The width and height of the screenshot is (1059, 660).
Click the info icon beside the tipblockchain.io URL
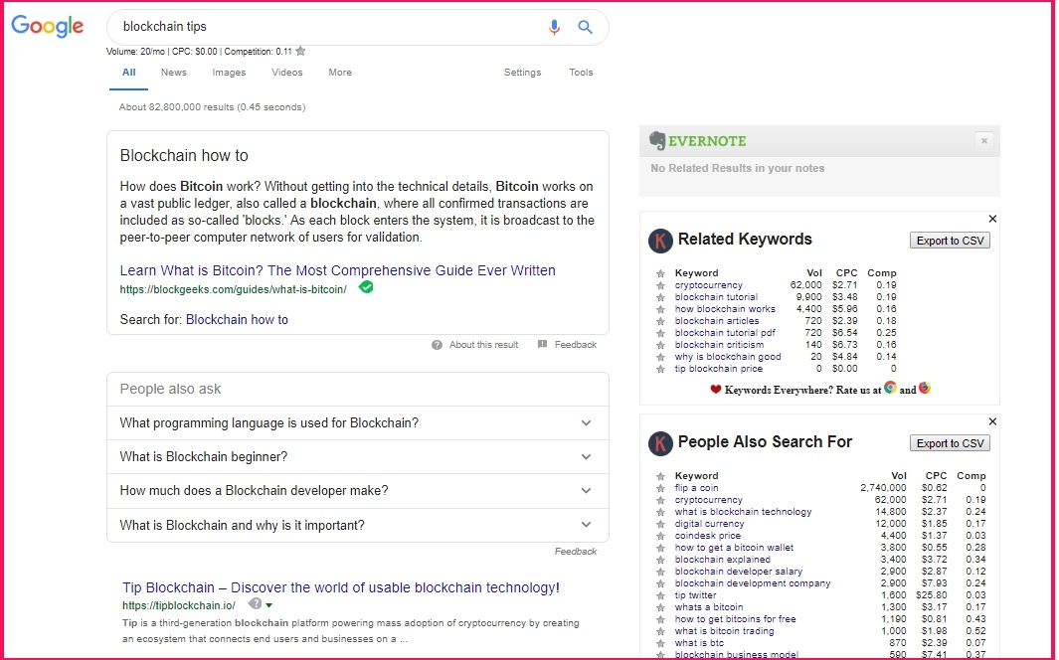(x=255, y=604)
